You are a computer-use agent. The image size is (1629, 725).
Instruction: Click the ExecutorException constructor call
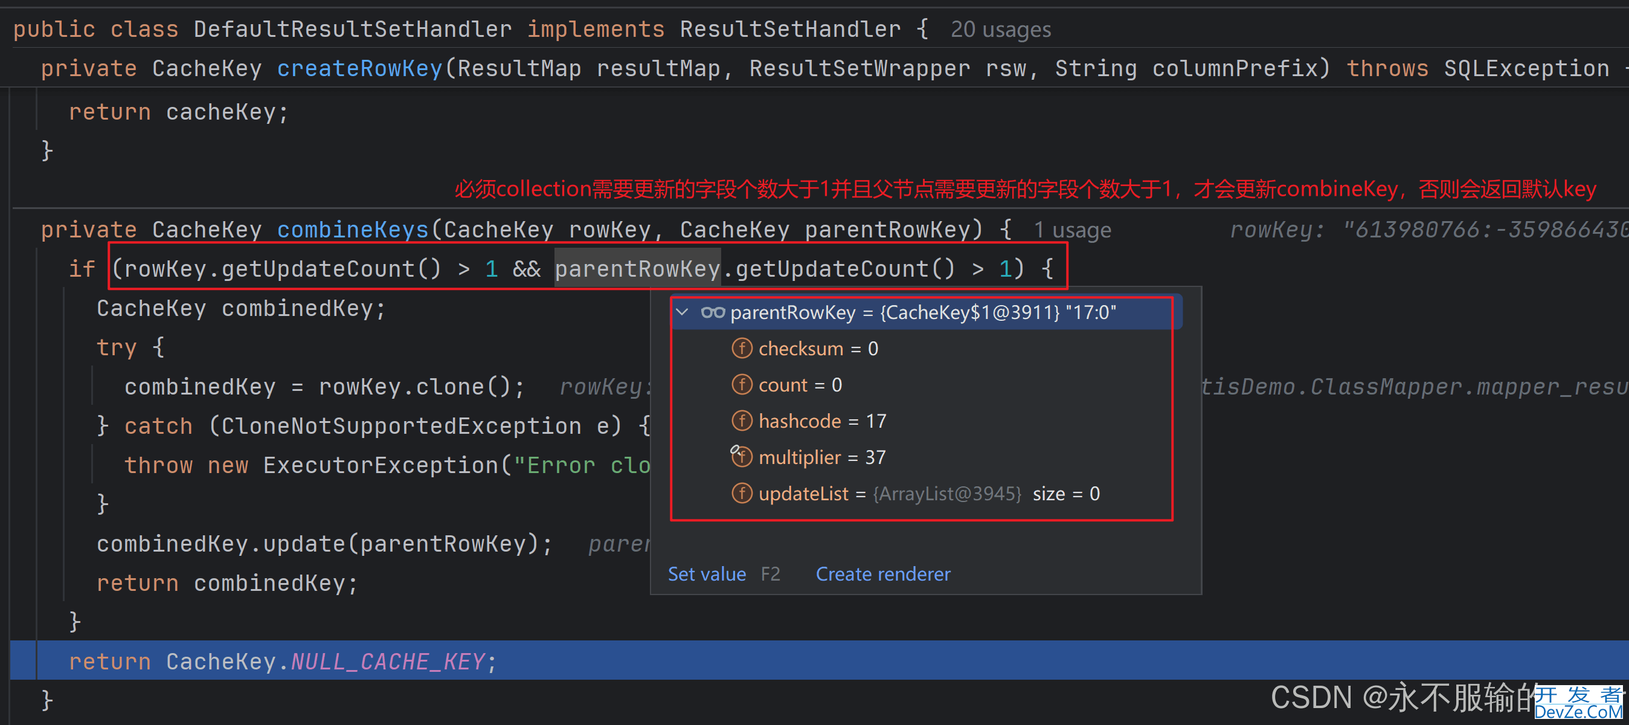[381, 465]
